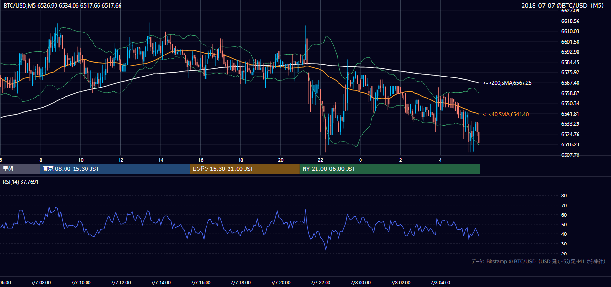This screenshot has width=611, height=287.
Task: Click the 7/7 20:00 date axis label
Action: [x=281, y=283]
